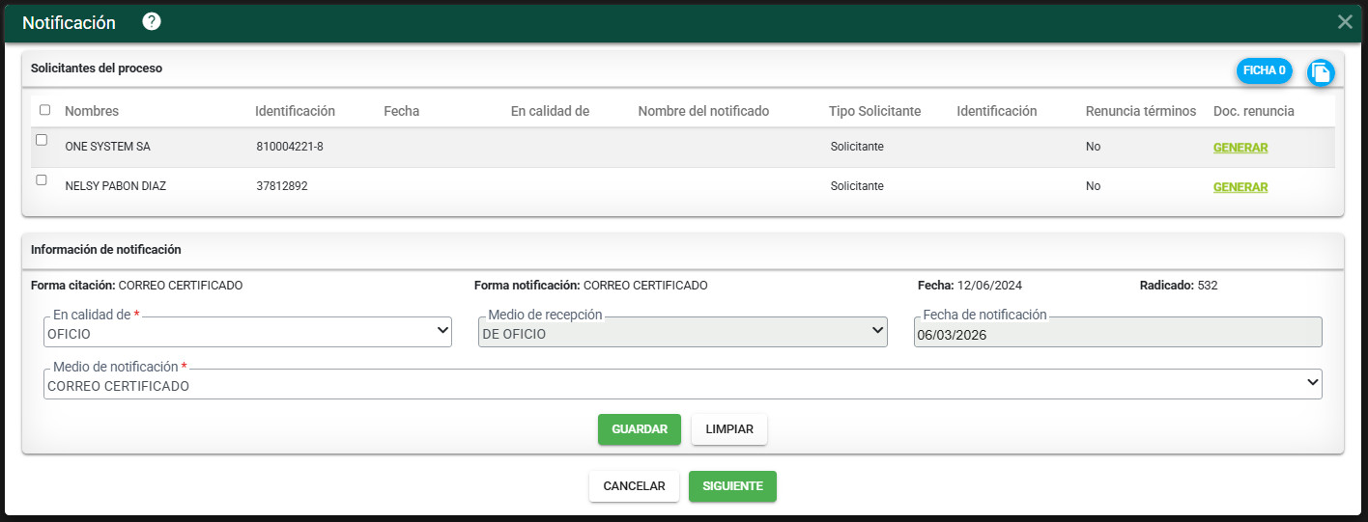Click the blue copy documents icon
The image size is (1368, 522).
click(1321, 72)
